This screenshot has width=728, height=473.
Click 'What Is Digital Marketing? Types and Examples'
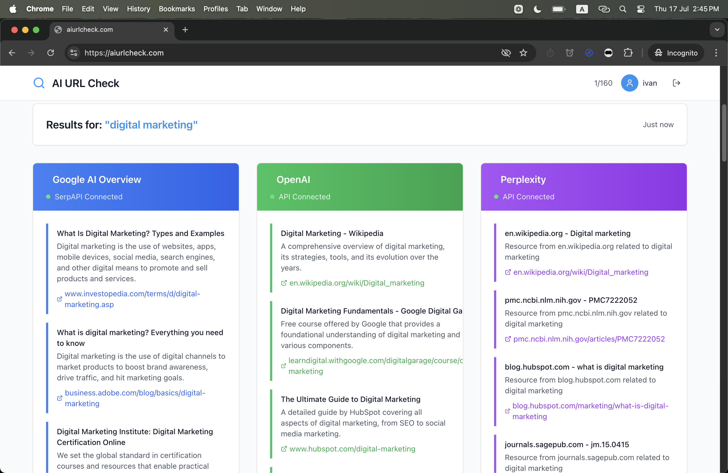pos(140,233)
